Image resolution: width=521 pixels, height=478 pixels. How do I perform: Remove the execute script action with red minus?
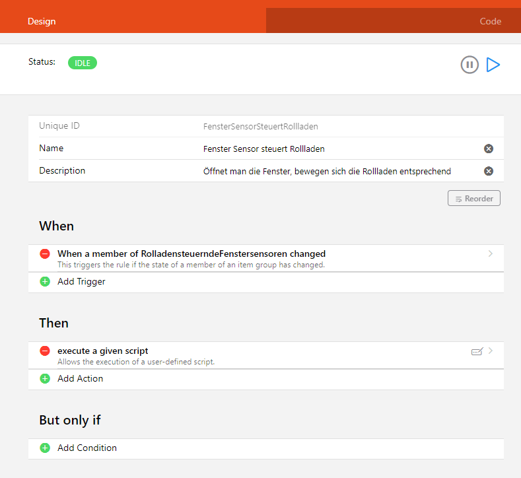(x=45, y=351)
